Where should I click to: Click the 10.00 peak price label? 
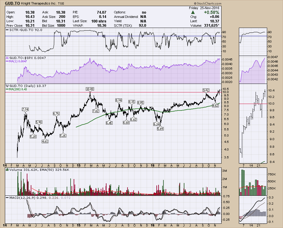pyautogui.click(x=90, y=89)
